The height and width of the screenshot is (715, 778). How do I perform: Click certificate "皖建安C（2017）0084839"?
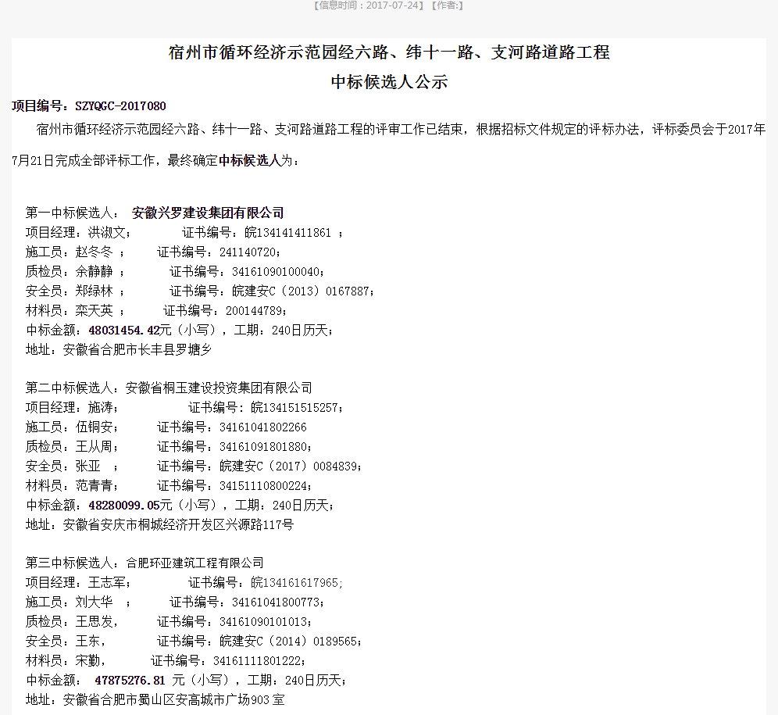coord(289,467)
